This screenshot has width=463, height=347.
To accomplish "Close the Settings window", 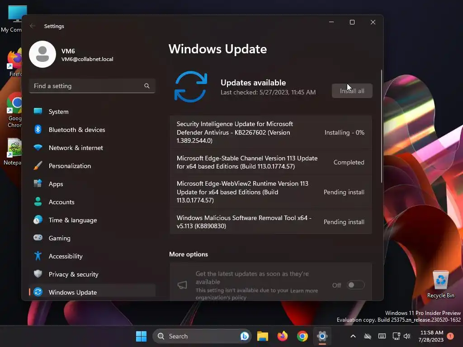I will pyautogui.click(x=373, y=22).
